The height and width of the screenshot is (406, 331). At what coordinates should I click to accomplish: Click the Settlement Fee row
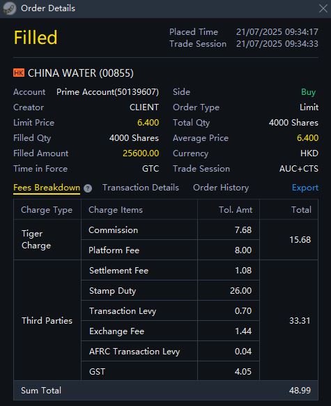point(170,271)
